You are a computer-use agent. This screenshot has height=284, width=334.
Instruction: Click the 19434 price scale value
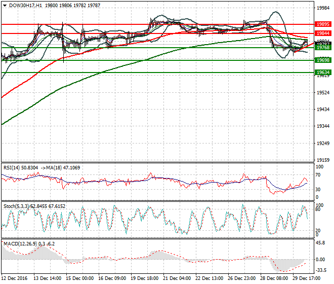tap(323, 110)
